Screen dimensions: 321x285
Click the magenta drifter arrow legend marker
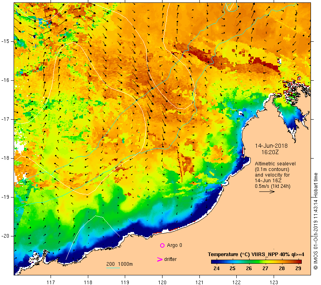[x=160, y=259]
